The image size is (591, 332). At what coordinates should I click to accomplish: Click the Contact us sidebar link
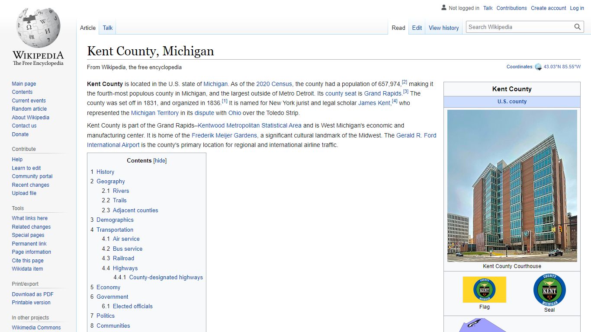(24, 126)
